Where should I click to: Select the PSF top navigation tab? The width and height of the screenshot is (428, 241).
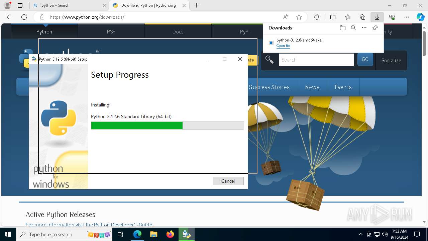point(111,31)
